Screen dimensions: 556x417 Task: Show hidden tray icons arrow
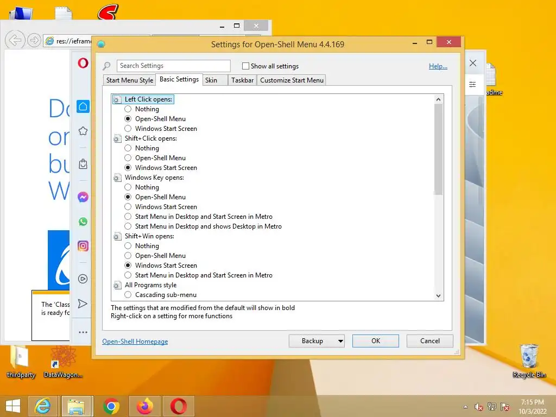[x=465, y=407]
